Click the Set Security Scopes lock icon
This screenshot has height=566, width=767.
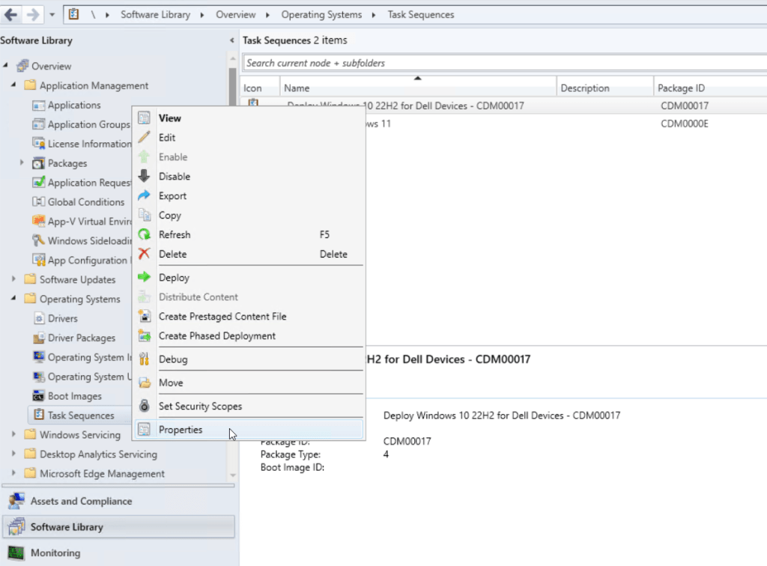(x=145, y=407)
